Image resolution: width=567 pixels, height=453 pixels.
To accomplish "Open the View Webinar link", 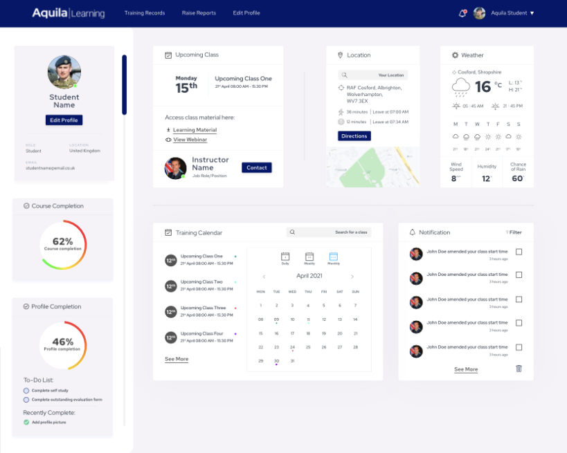I will click(189, 140).
